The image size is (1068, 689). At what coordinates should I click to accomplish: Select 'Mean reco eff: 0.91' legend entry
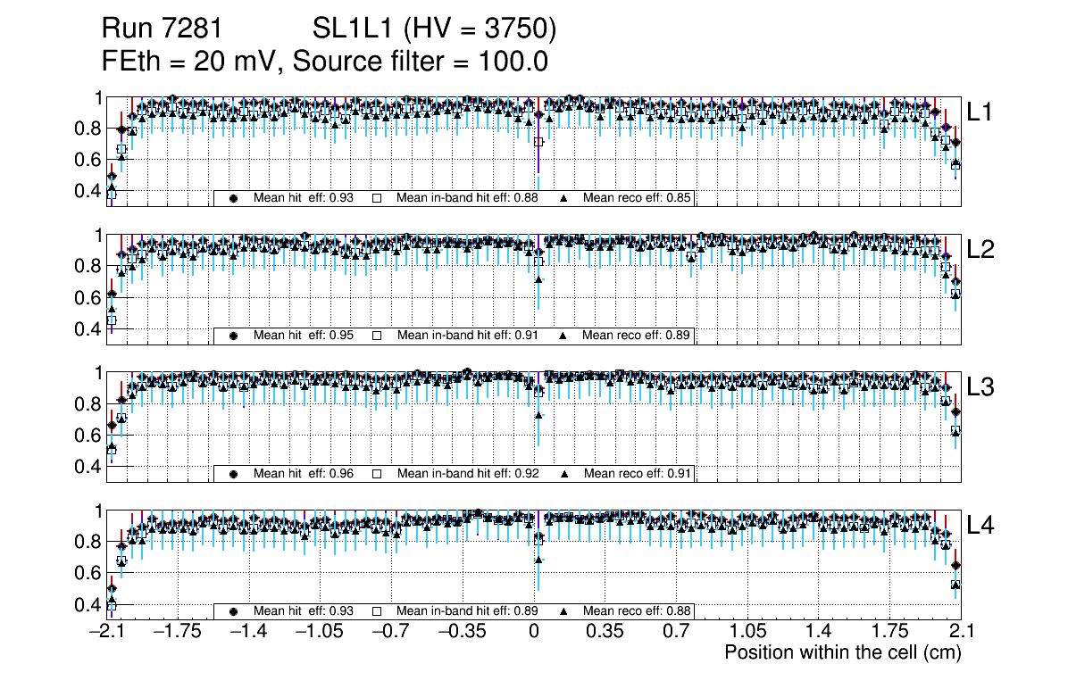(x=638, y=474)
